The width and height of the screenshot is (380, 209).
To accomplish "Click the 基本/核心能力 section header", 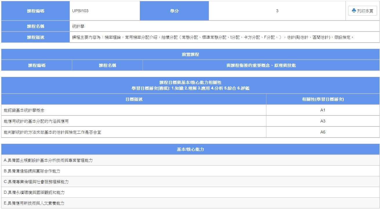I will 190,149.
